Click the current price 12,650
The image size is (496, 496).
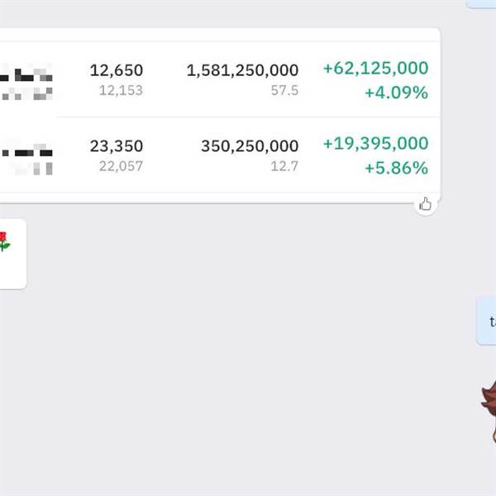coord(116,70)
